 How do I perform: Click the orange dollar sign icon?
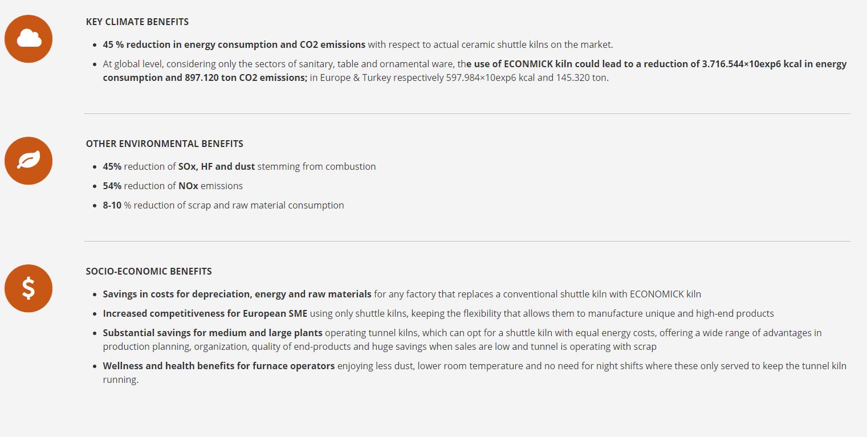coord(29,288)
